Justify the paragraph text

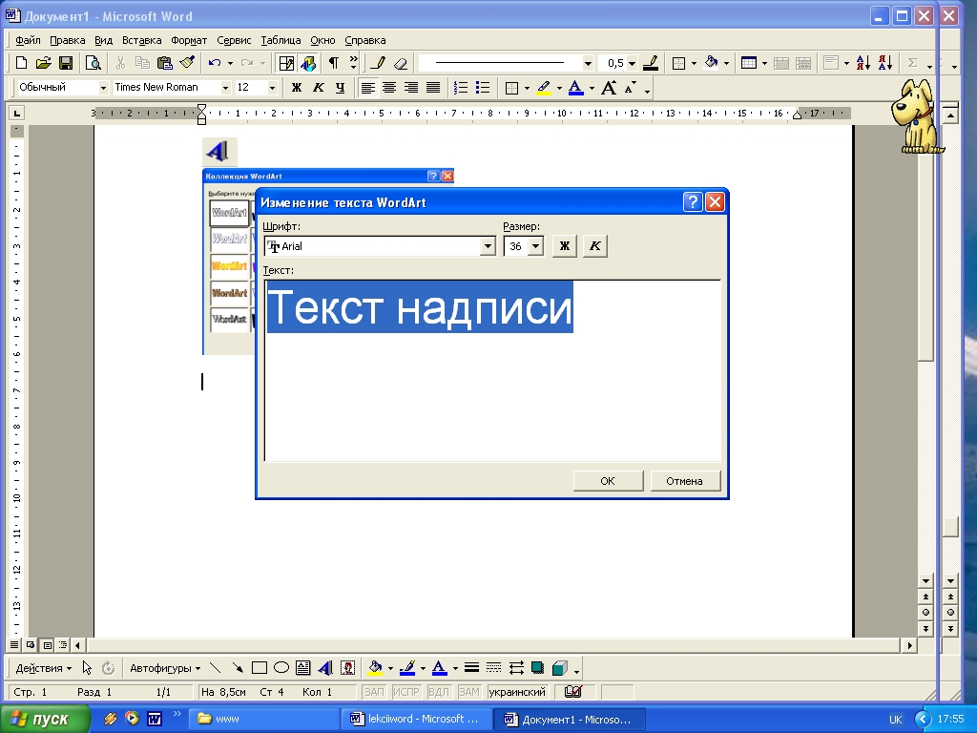433,88
